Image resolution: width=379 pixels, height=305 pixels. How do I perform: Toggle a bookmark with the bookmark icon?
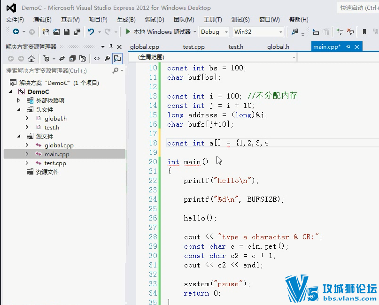click(364, 31)
